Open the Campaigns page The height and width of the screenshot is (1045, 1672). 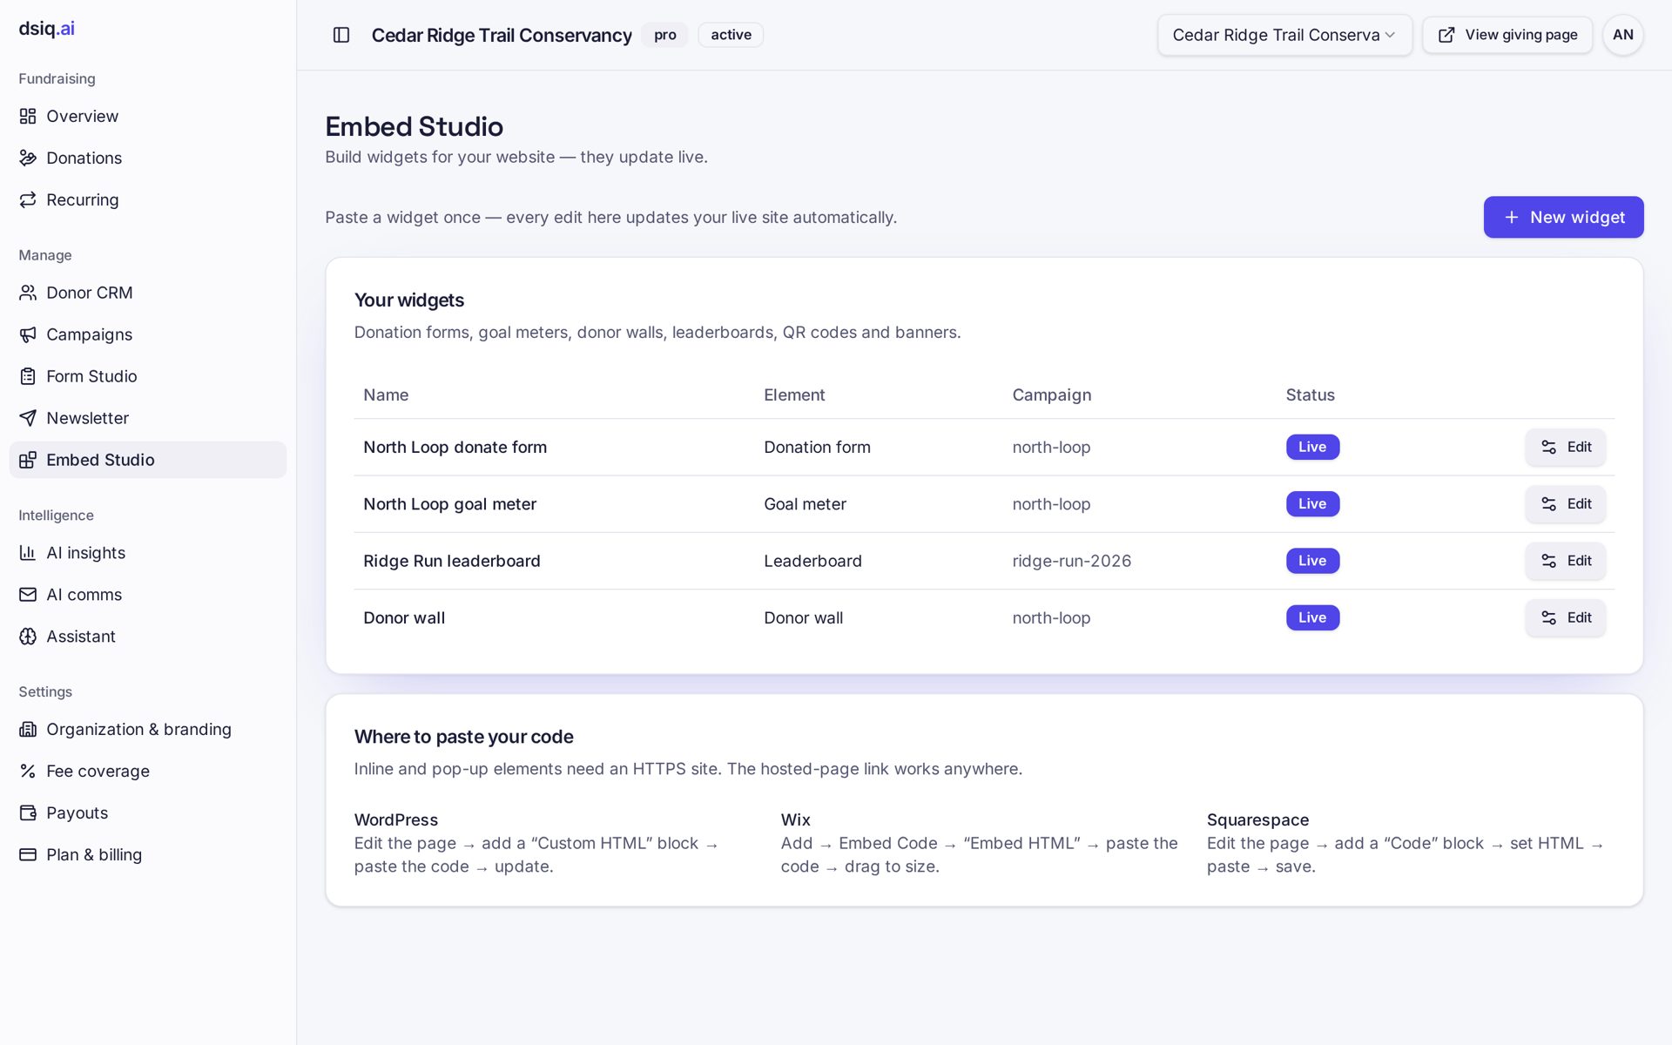point(148,334)
